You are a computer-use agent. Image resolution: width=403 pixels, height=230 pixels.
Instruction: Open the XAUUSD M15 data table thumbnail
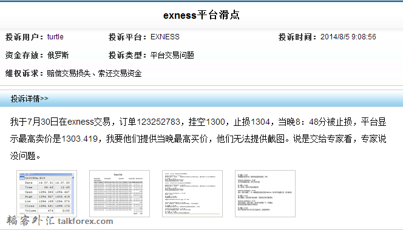[x=47, y=194]
